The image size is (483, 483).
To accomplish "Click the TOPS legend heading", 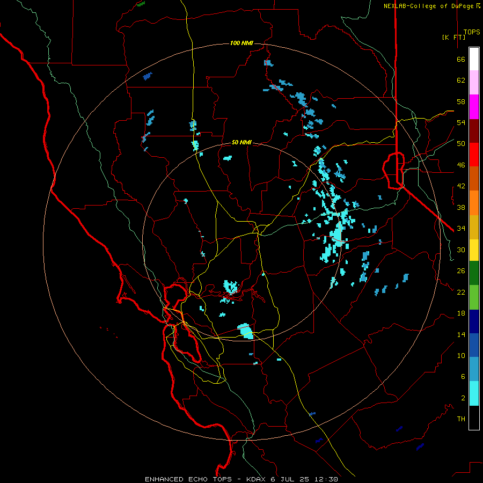I will coord(472,32).
